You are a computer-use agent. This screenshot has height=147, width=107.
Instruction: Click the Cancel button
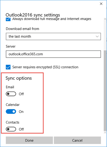(77, 140)
